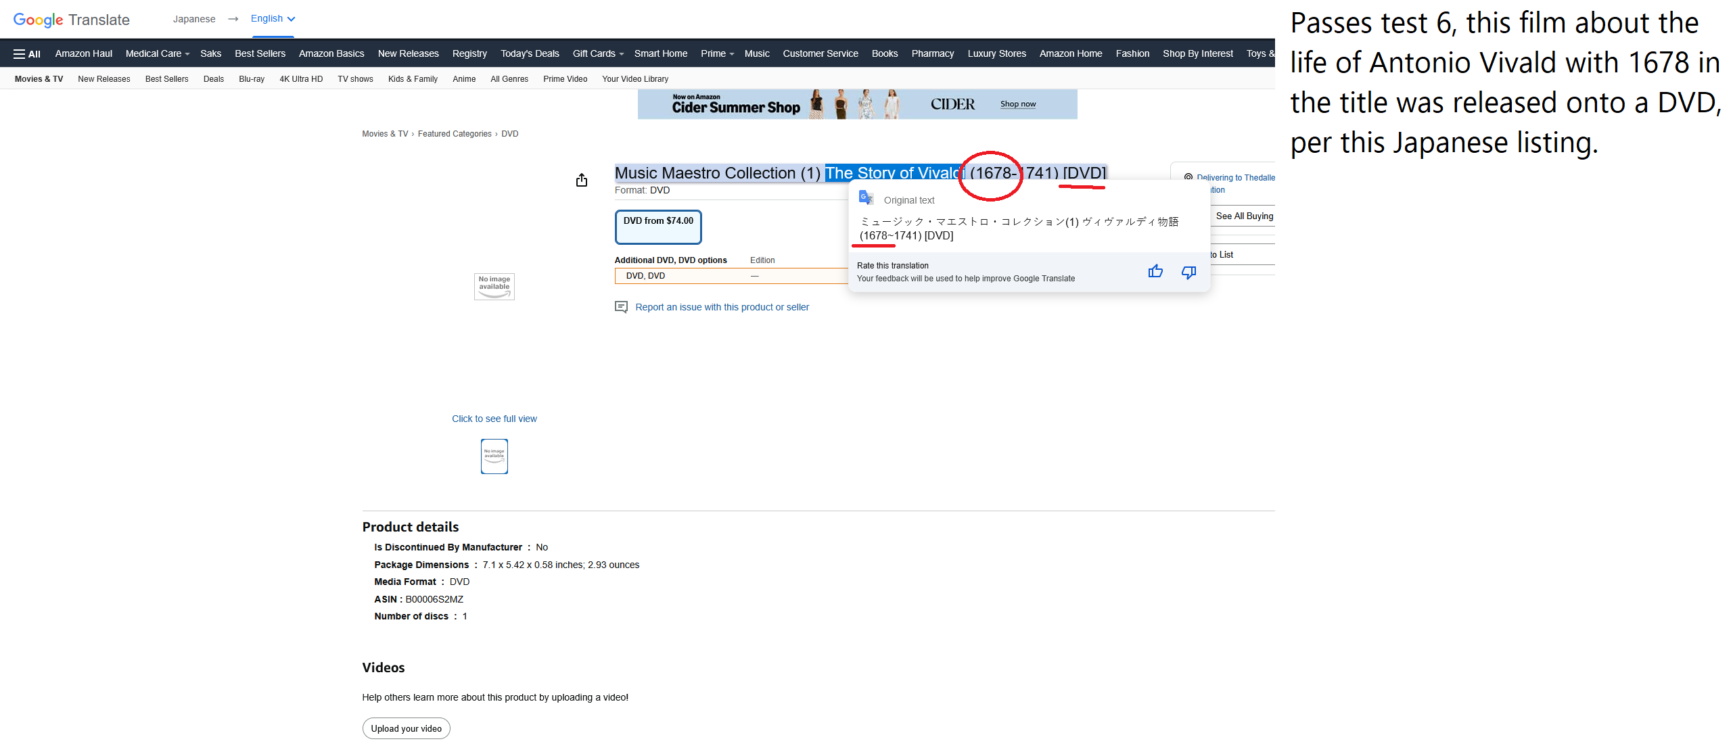
Task: Open Amazon Haul in nav bar
Action: 84,54
